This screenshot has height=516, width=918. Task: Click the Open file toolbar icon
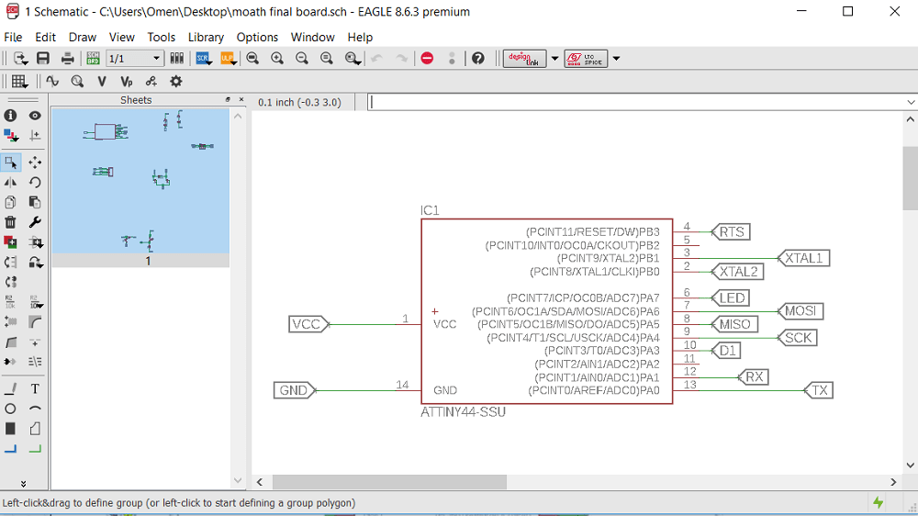tap(20, 59)
